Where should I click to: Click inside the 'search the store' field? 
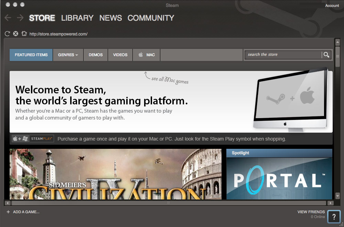tap(282, 54)
